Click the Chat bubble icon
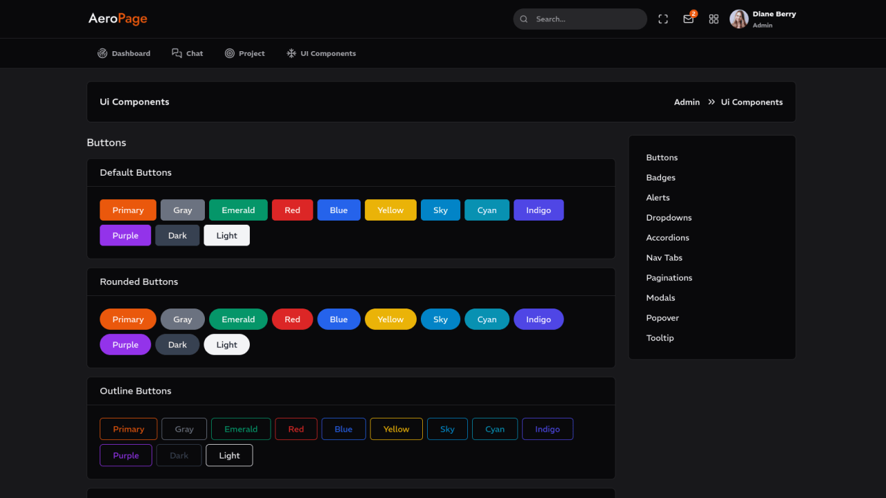Image resolution: width=886 pixels, height=498 pixels. coord(177,53)
